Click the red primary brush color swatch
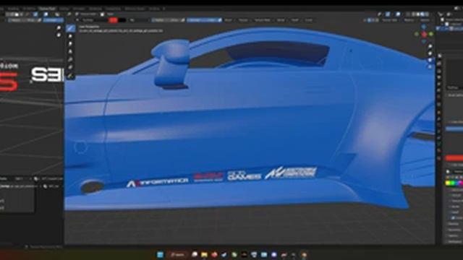The height and width of the screenshot is (260, 463). point(113,20)
